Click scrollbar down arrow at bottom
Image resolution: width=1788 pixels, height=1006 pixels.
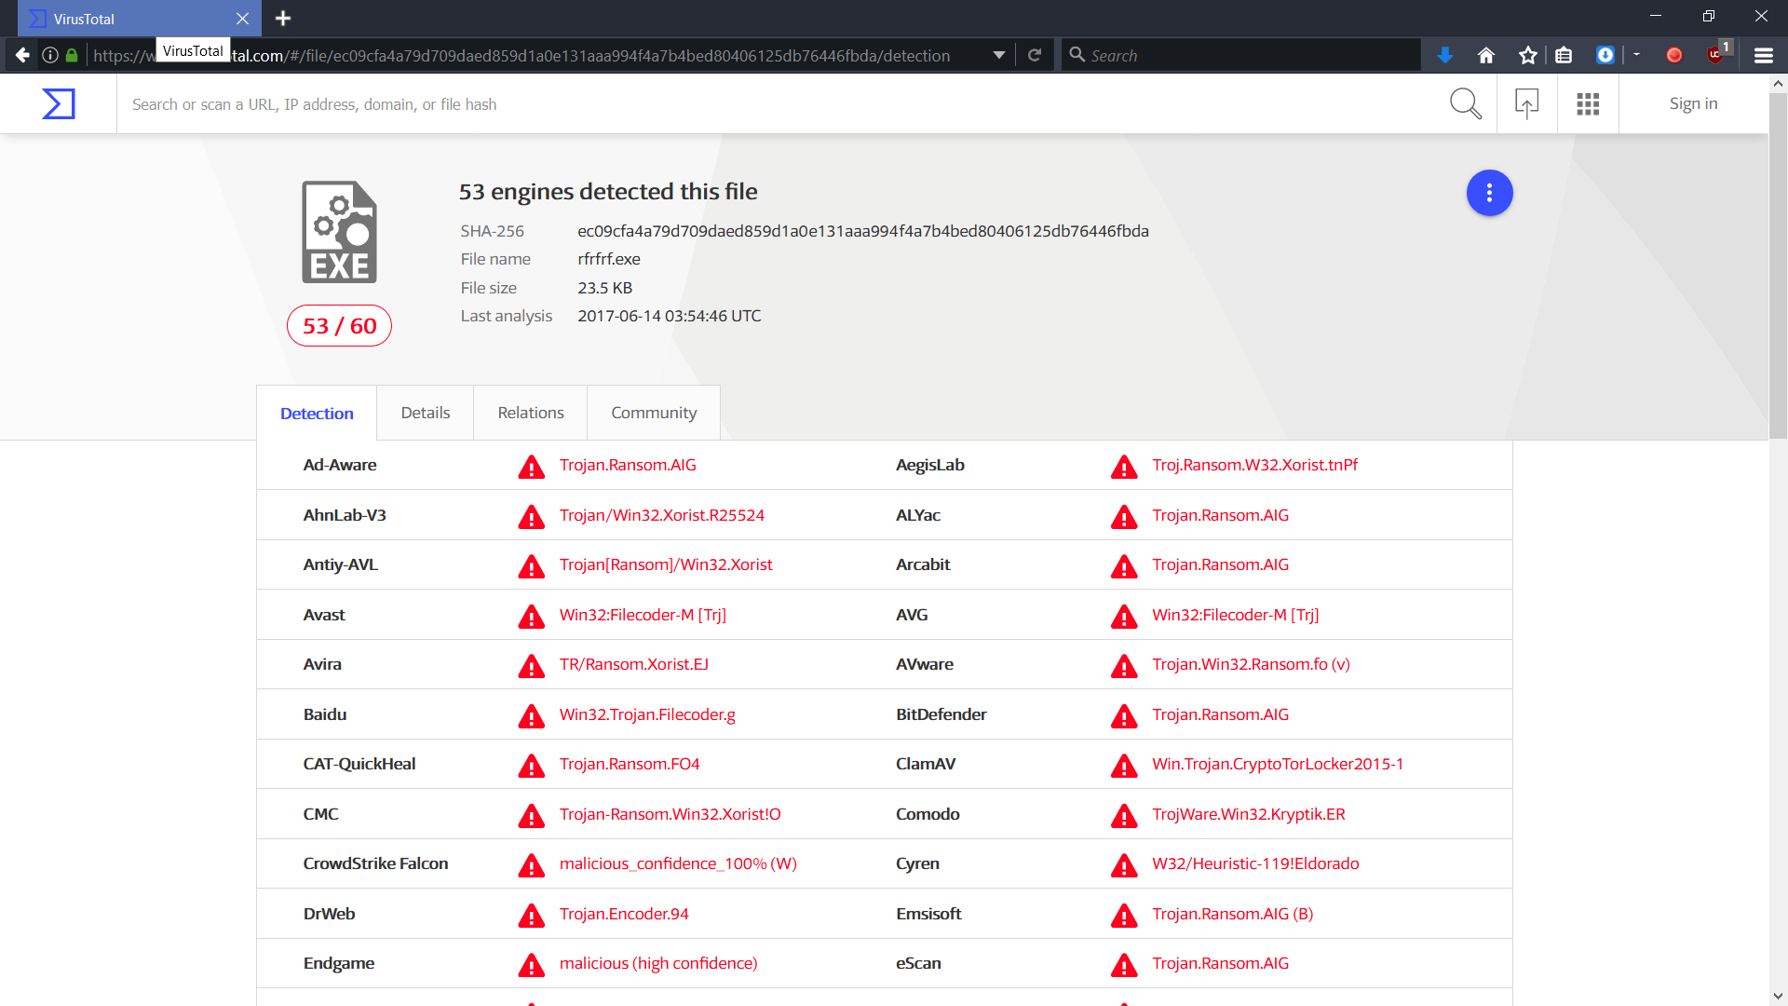(x=1778, y=996)
